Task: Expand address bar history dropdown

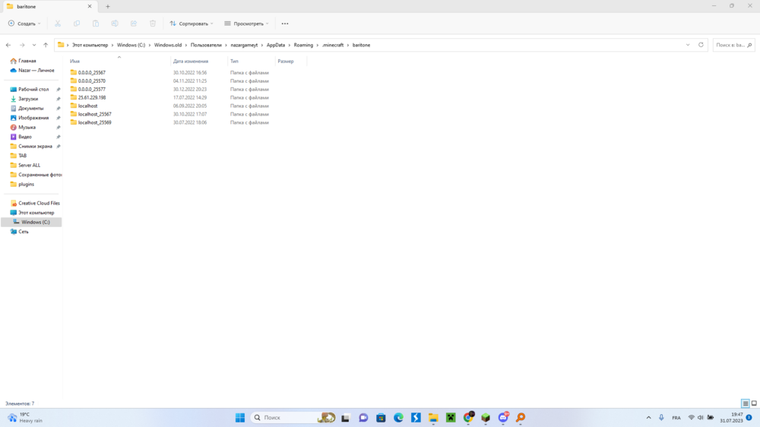Action: coord(688,45)
